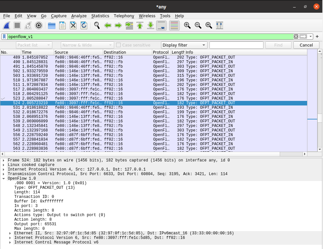
Task: Open the Analyze menu
Action: tap(79, 16)
